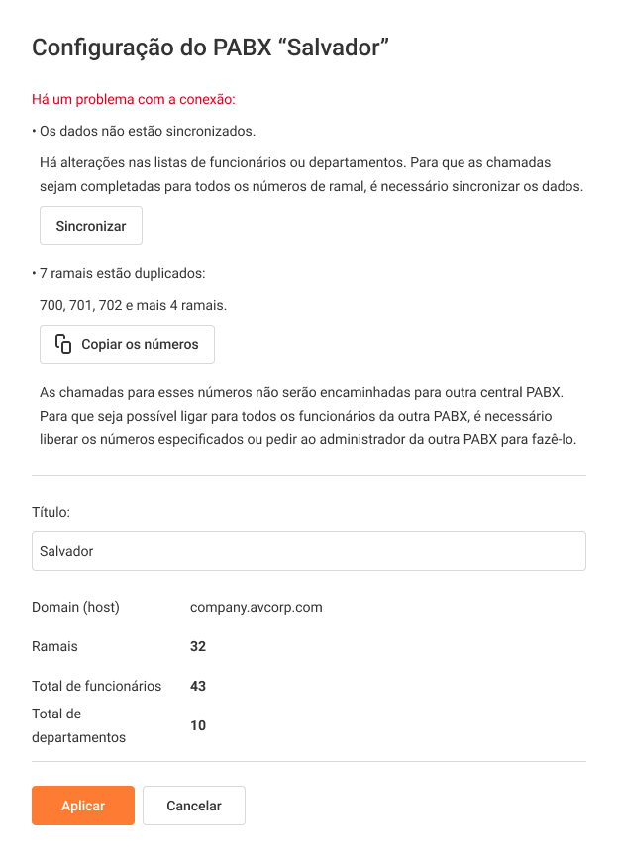Click the Copiar os números button label
The height and width of the screenshot is (857, 618).
(140, 344)
